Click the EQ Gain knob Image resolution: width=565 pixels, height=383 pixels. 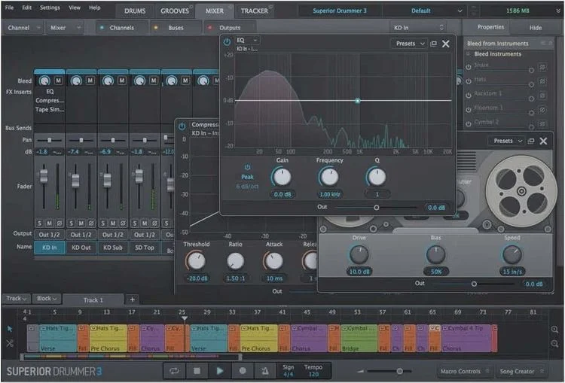click(x=282, y=177)
